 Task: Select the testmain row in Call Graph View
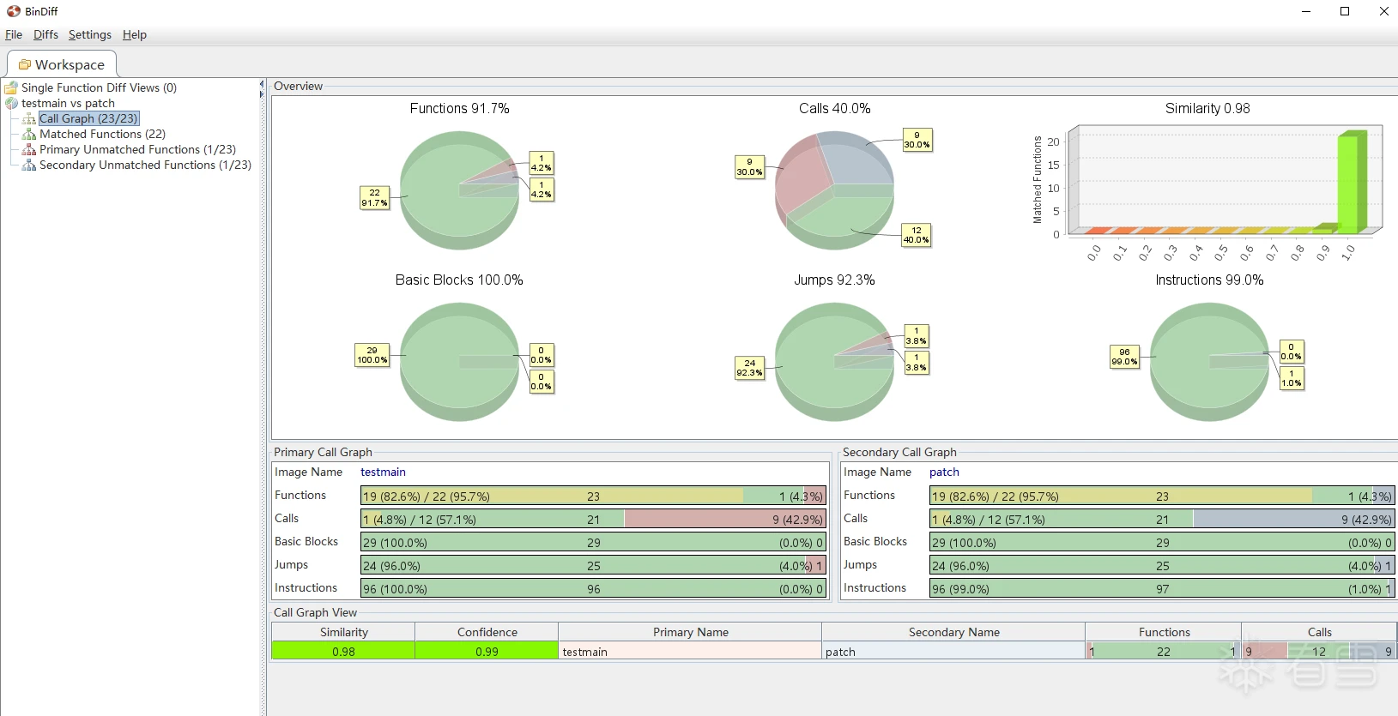(x=689, y=652)
